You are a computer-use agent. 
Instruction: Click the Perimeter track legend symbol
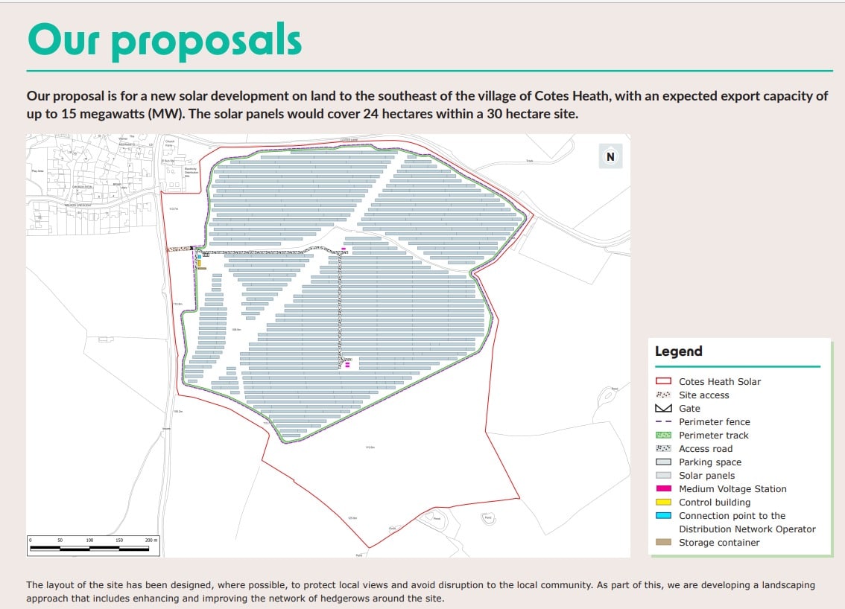click(x=663, y=435)
